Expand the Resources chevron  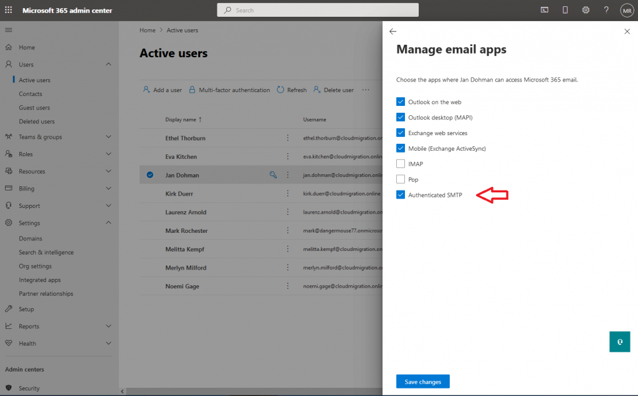(x=108, y=171)
